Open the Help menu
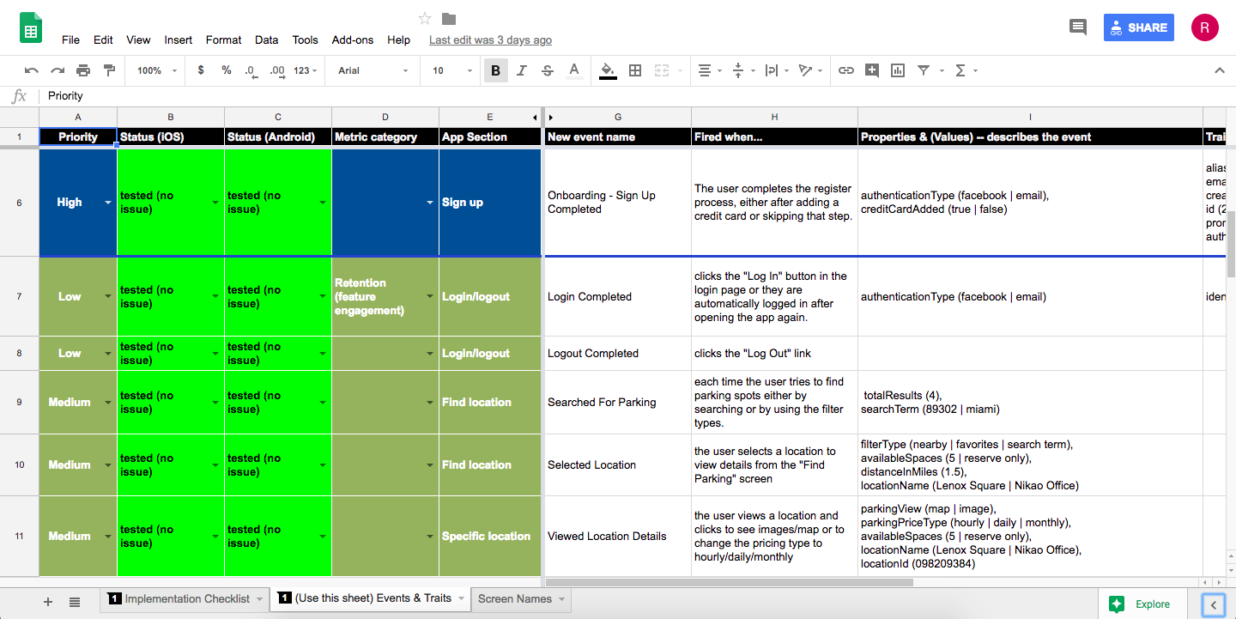 coord(398,39)
